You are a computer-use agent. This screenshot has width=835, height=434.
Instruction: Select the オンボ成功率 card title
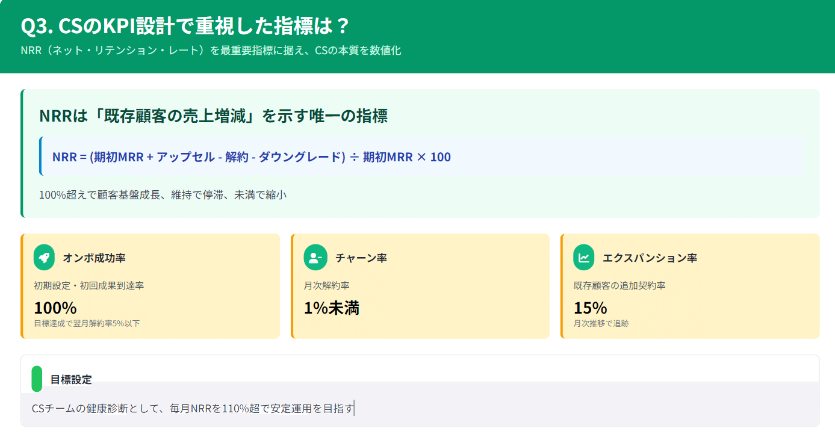click(x=94, y=258)
